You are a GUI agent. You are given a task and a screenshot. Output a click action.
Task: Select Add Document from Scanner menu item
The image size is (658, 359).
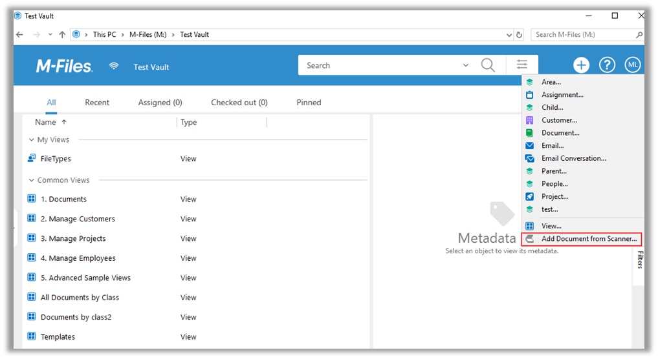[588, 239]
